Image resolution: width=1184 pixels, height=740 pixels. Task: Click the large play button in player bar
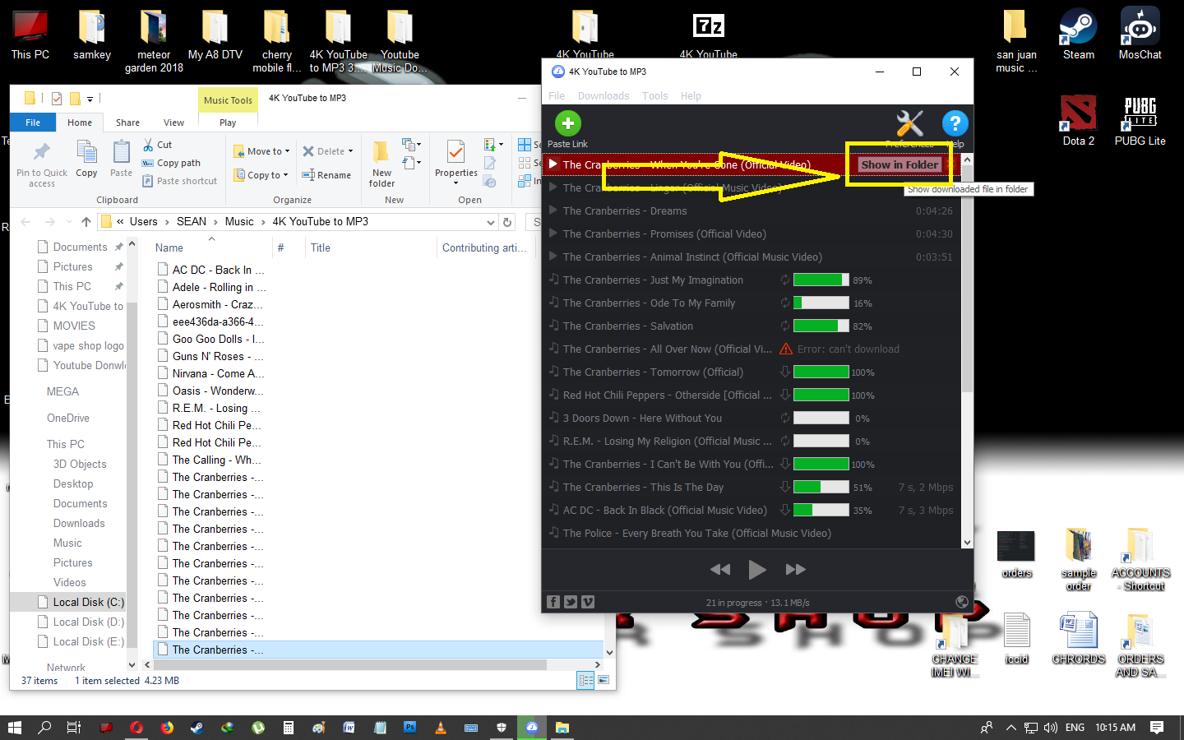[x=757, y=569]
